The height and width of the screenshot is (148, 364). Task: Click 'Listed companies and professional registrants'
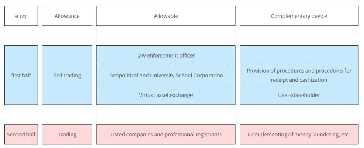coord(166,134)
